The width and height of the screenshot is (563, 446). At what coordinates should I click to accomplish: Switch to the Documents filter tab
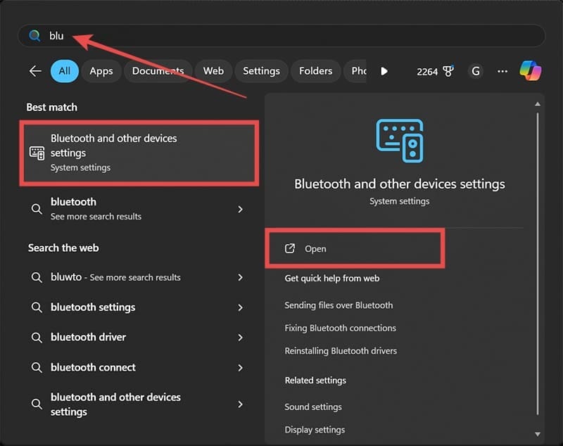158,71
